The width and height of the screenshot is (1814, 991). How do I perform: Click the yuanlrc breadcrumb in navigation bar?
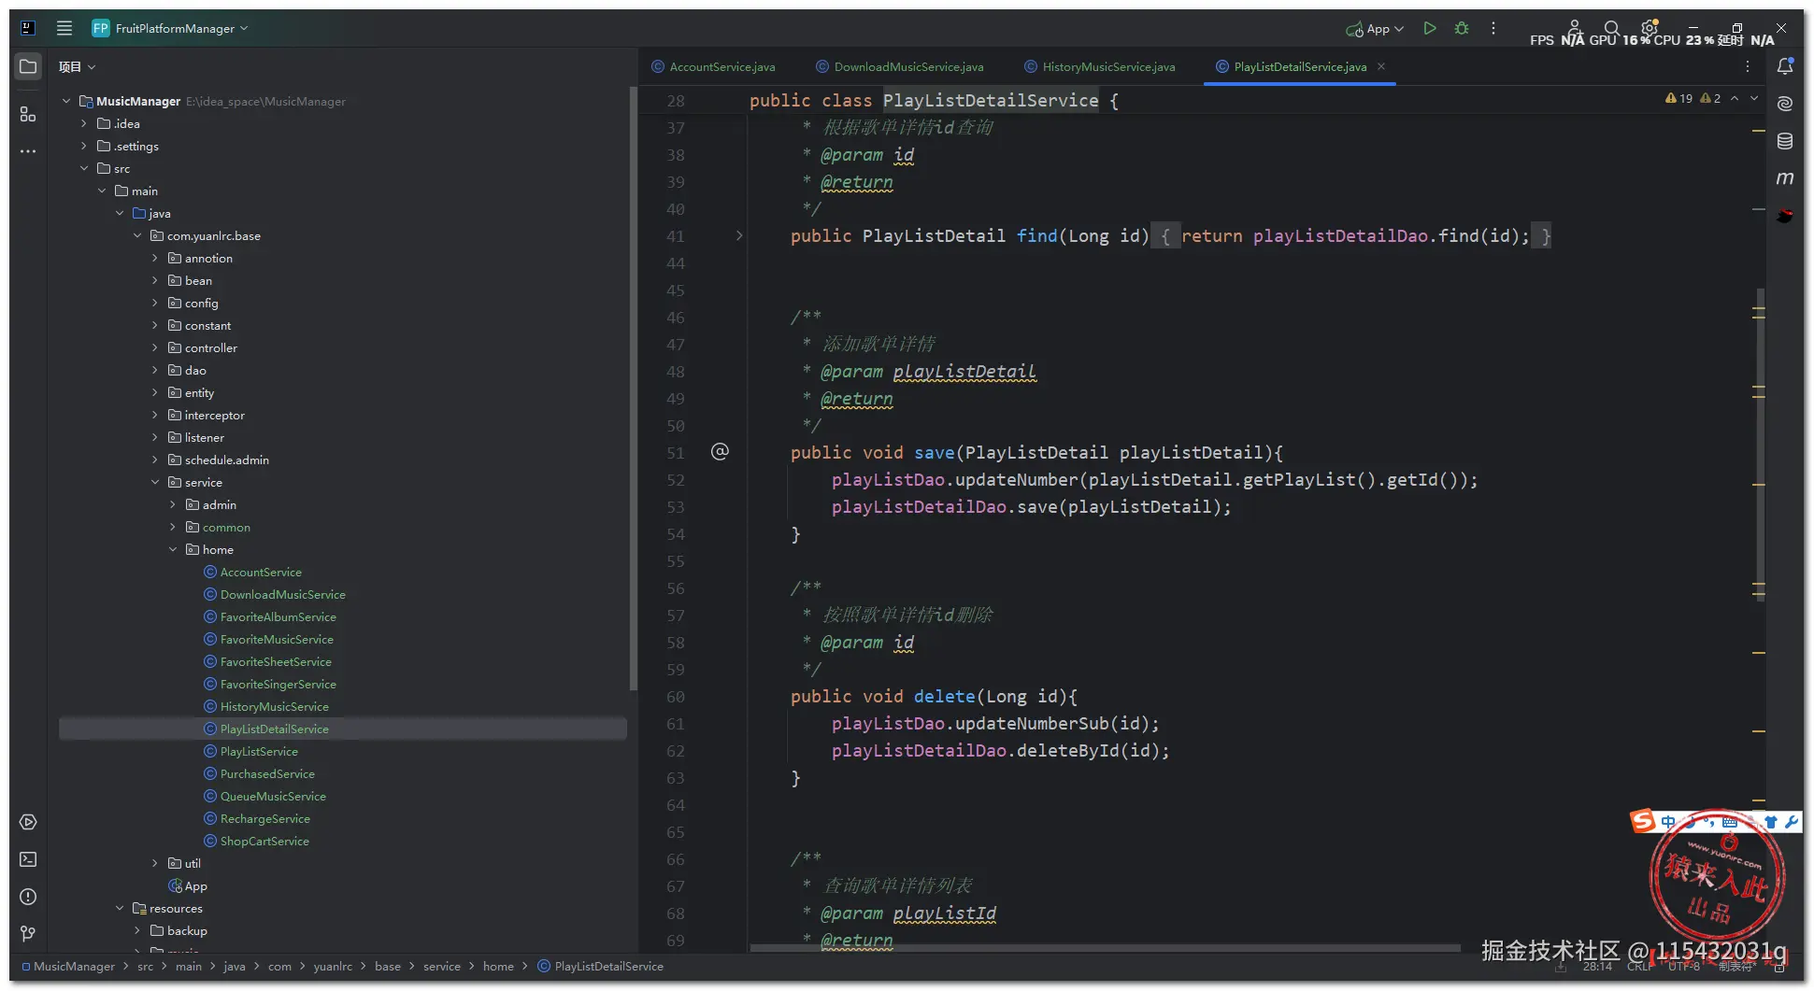click(x=333, y=967)
